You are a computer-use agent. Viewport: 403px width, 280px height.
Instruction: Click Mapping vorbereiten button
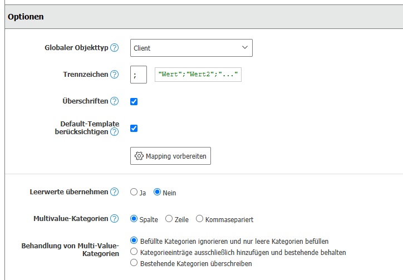170,156
